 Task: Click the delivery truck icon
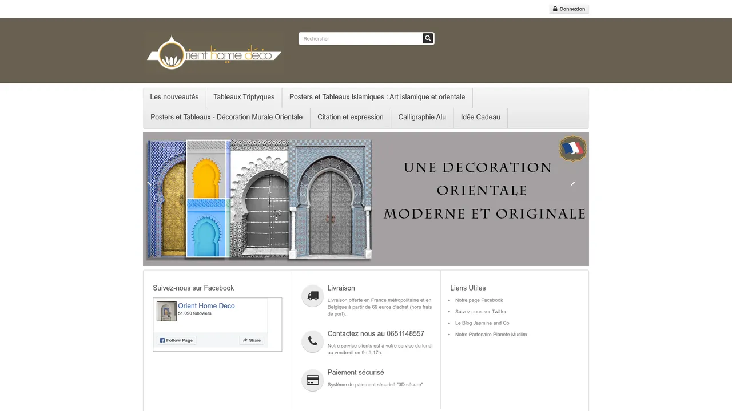(313, 296)
